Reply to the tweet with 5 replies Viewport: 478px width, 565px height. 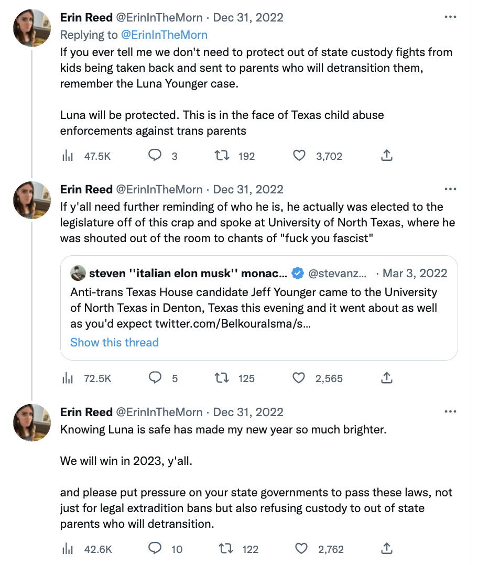pos(155,378)
